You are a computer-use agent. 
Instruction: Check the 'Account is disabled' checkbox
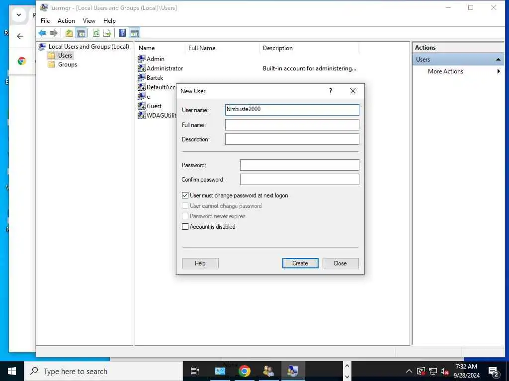pyautogui.click(x=185, y=226)
